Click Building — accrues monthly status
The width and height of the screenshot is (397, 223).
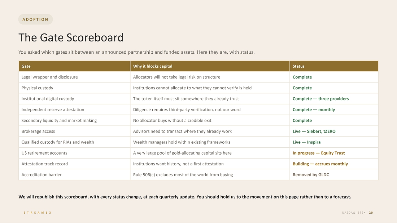pyautogui.click(x=320, y=164)
